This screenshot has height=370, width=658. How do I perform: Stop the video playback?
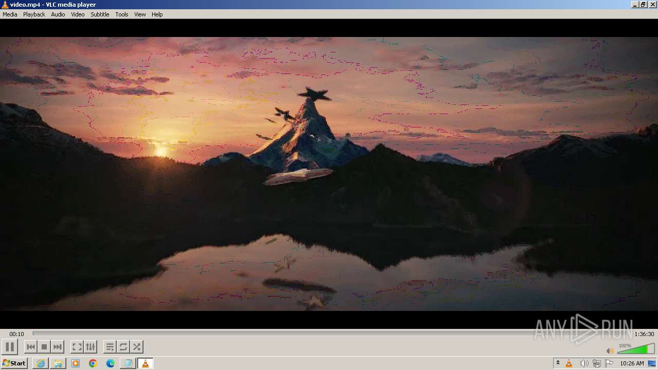[44, 347]
